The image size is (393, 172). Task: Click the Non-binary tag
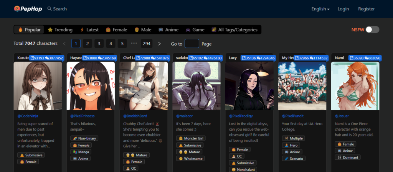point(84,138)
